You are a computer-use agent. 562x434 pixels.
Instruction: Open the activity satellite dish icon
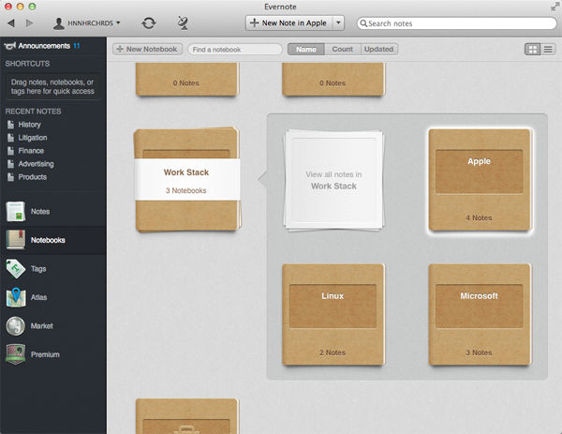coord(183,23)
